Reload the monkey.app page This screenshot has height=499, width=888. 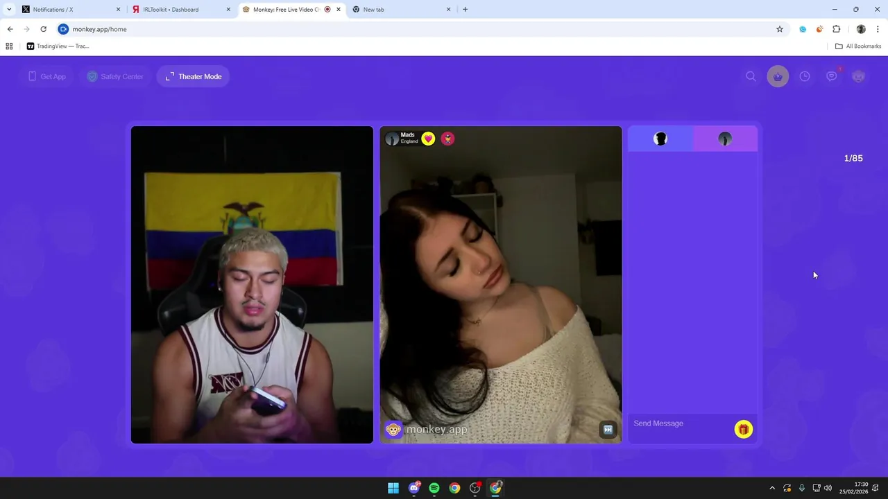(x=43, y=29)
